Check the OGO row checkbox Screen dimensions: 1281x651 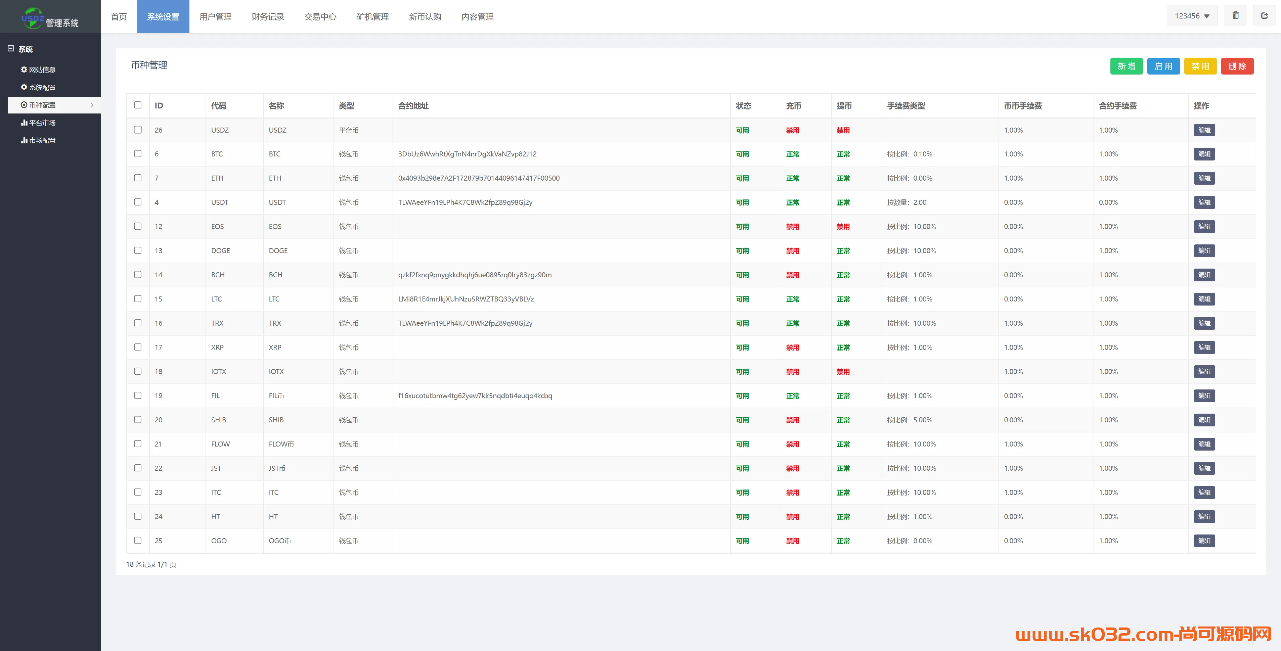(x=138, y=540)
